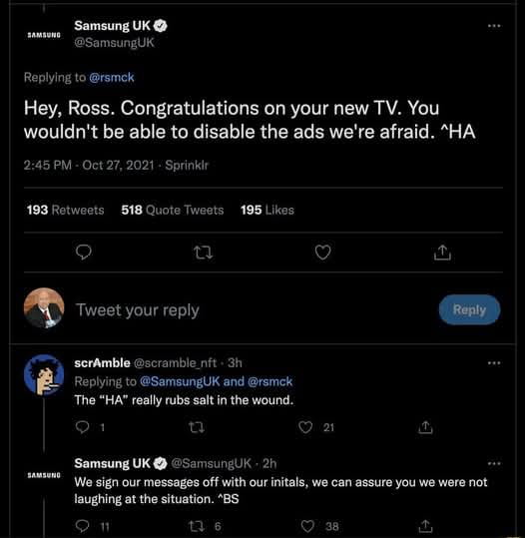View the 195 Likes list
The width and height of the screenshot is (525, 538).
(x=267, y=210)
